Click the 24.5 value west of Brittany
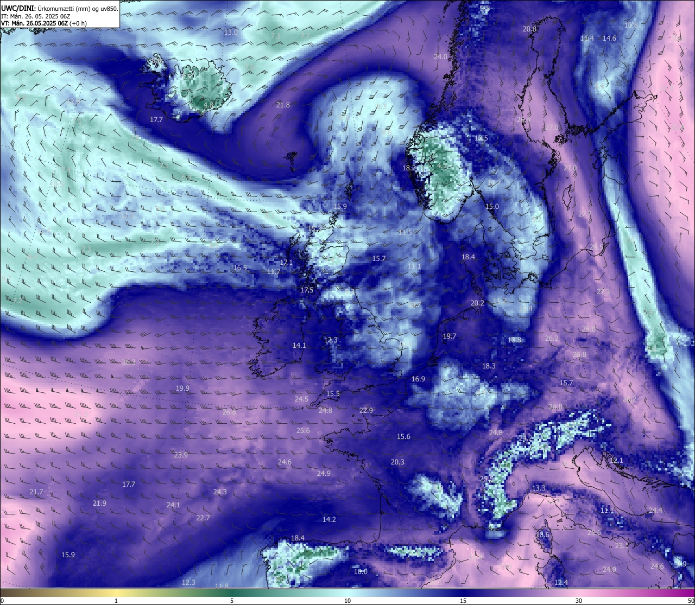 pos(301,399)
